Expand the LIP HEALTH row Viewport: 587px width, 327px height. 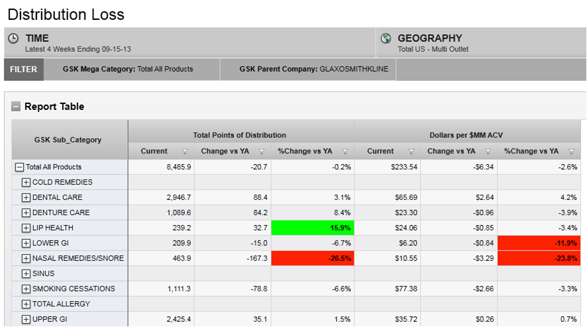tap(27, 228)
